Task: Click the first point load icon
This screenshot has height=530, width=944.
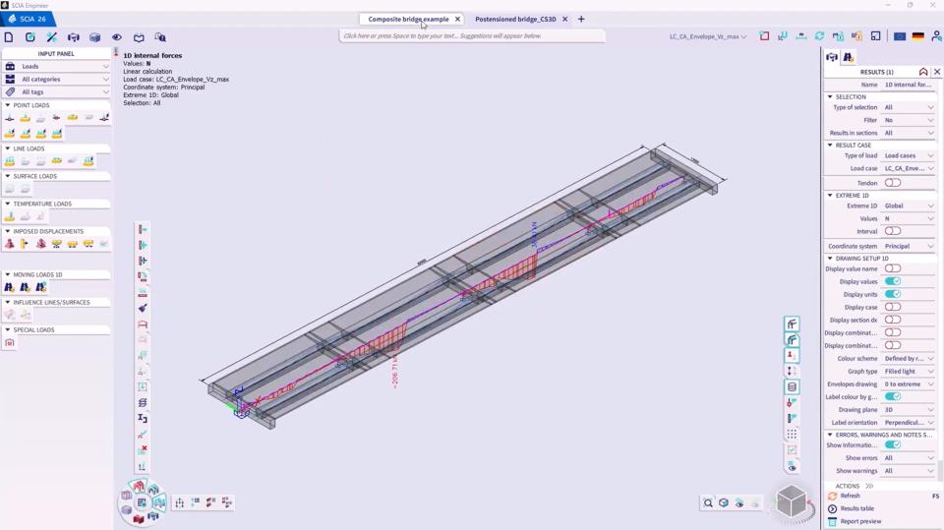Action: click(10, 118)
